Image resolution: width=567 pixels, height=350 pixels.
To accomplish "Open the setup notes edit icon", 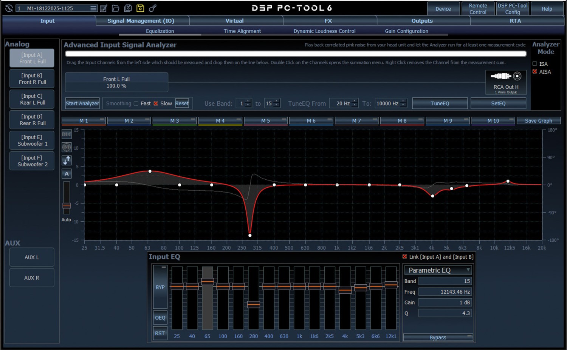I will [x=104, y=8].
